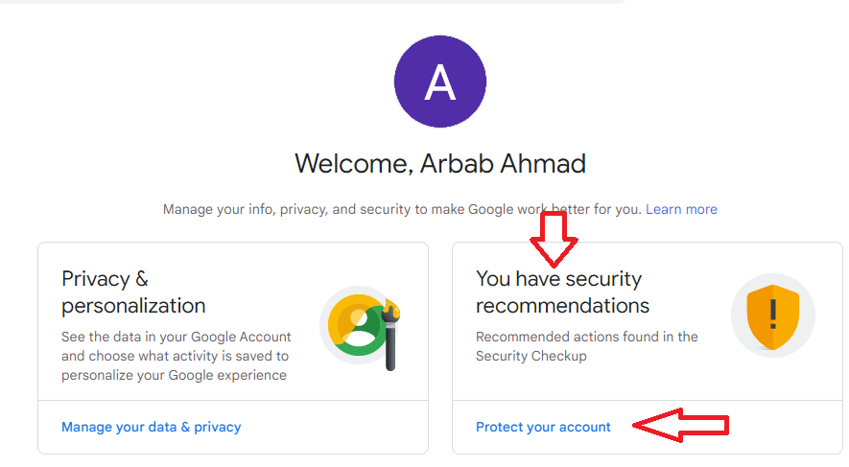Click the yellow security shield icon
The image size is (849, 467).
point(772,317)
